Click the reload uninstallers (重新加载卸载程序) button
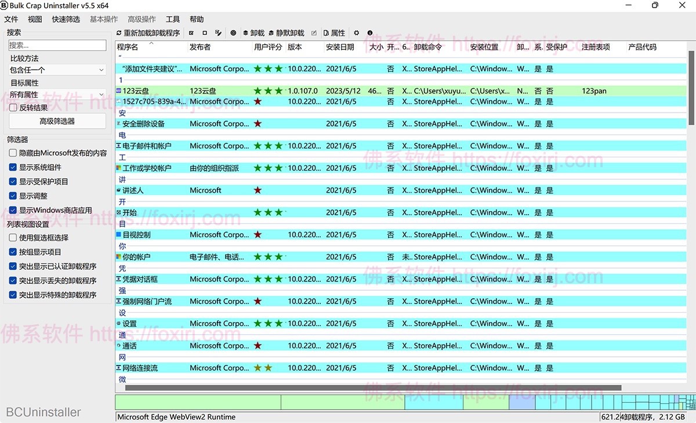The height and width of the screenshot is (423, 696). 148,33
